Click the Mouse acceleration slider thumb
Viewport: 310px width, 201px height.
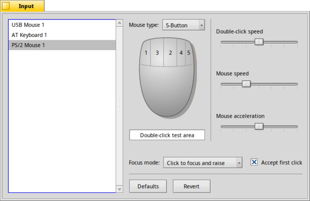(x=259, y=126)
